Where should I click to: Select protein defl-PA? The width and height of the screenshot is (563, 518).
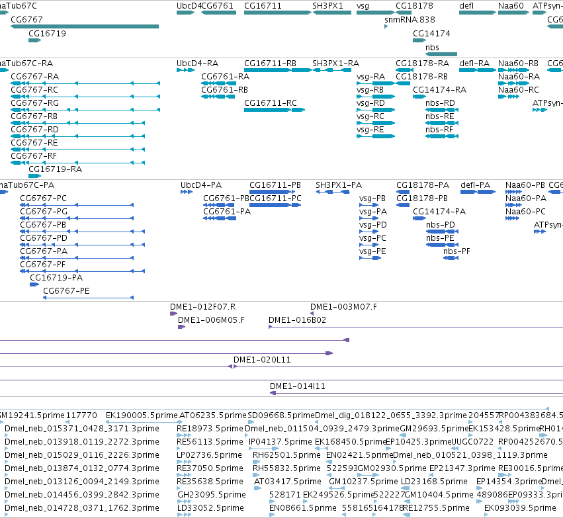pos(478,192)
